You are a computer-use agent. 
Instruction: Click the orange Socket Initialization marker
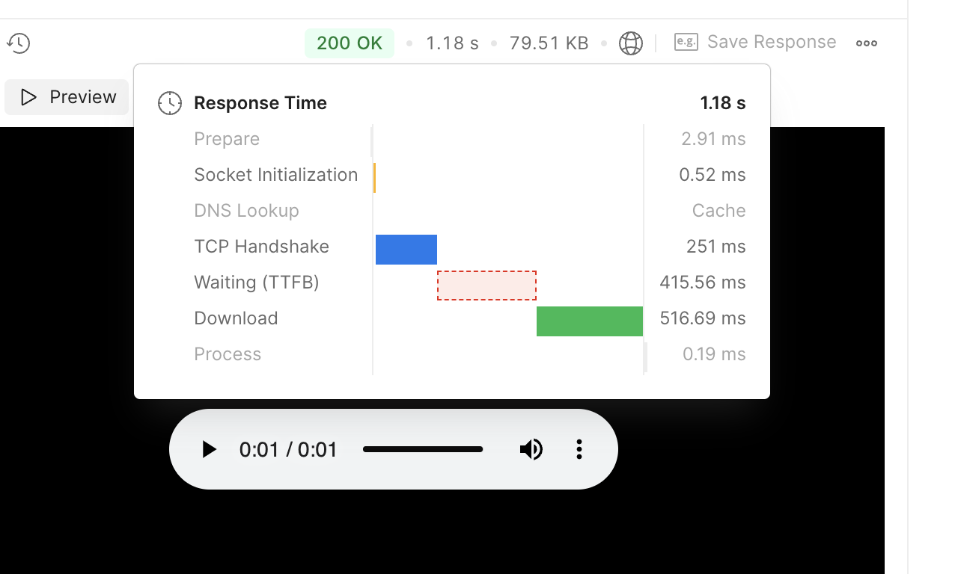pos(374,178)
